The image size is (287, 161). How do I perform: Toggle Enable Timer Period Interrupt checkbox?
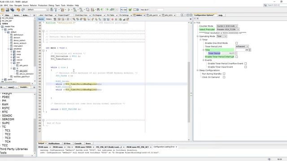point(236,57)
